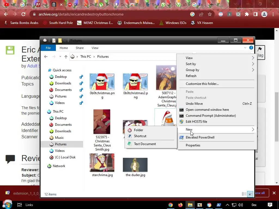Click the Chrome back arrow

coord(6,14)
